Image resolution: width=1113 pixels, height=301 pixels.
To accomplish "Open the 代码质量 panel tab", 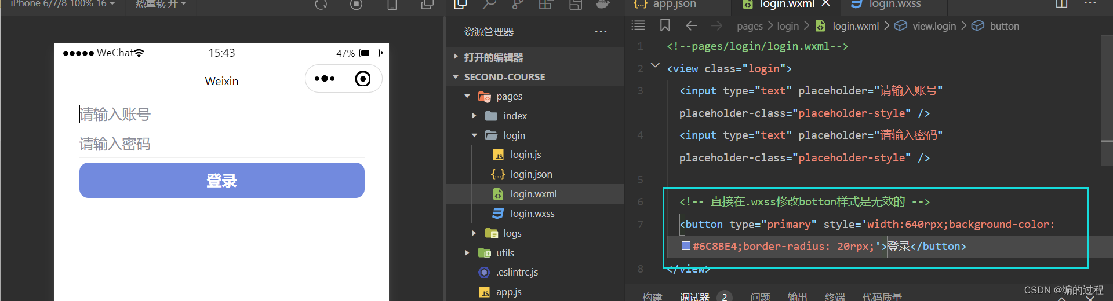I will click(882, 296).
